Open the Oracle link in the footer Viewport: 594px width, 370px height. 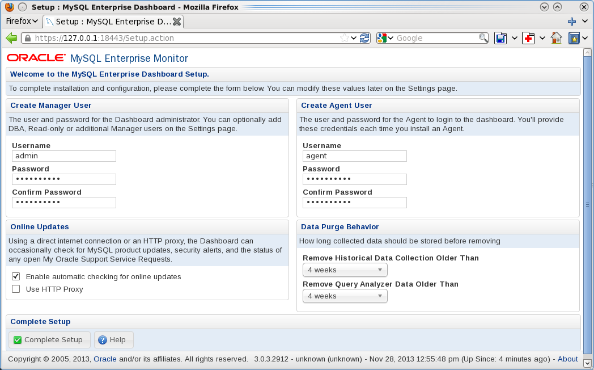tap(105, 359)
